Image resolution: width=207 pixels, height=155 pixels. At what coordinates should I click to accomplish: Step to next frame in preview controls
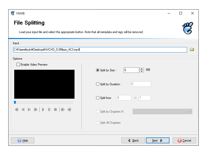click(x=29, y=110)
